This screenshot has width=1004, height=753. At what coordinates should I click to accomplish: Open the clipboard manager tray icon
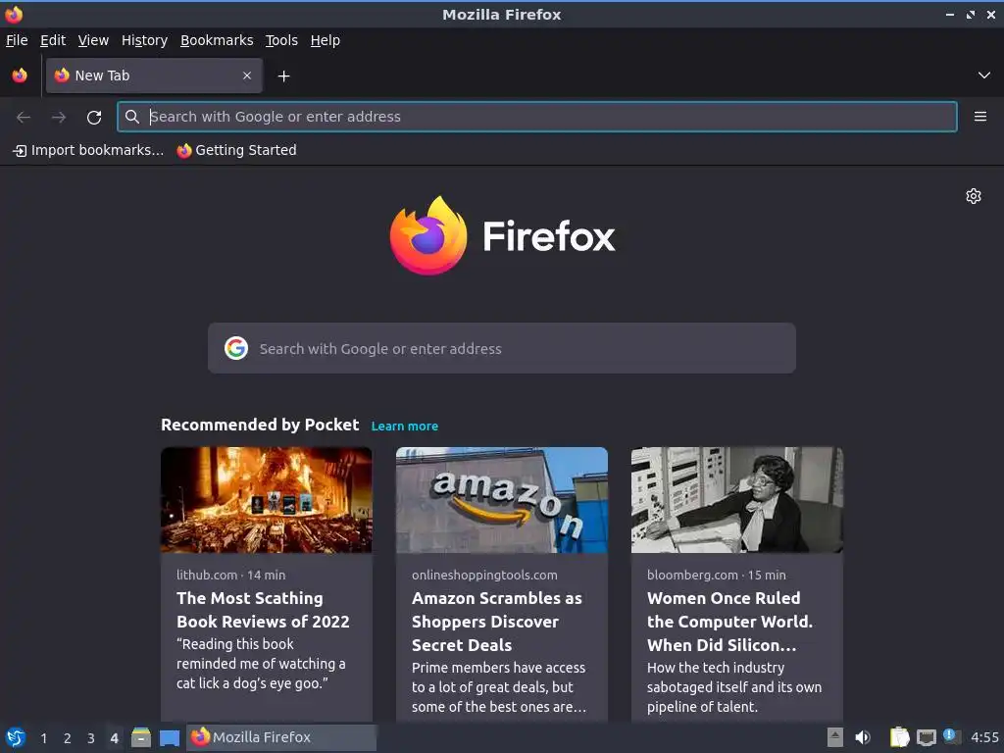(900, 737)
